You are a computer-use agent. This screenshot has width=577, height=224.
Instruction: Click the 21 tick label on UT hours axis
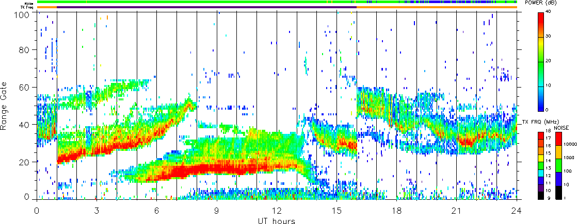click(x=457, y=211)
